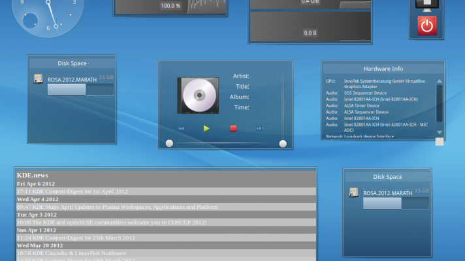Click the red stop button in media player
The width and height of the screenshot is (465, 261).
[x=233, y=129]
